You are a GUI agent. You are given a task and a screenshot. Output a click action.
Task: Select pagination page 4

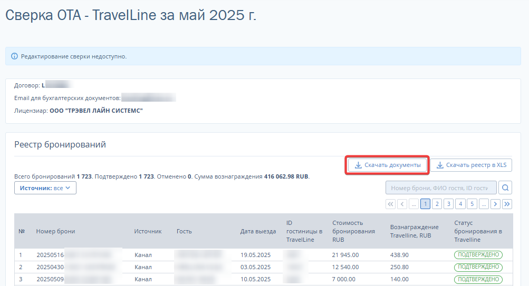[x=460, y=204]
